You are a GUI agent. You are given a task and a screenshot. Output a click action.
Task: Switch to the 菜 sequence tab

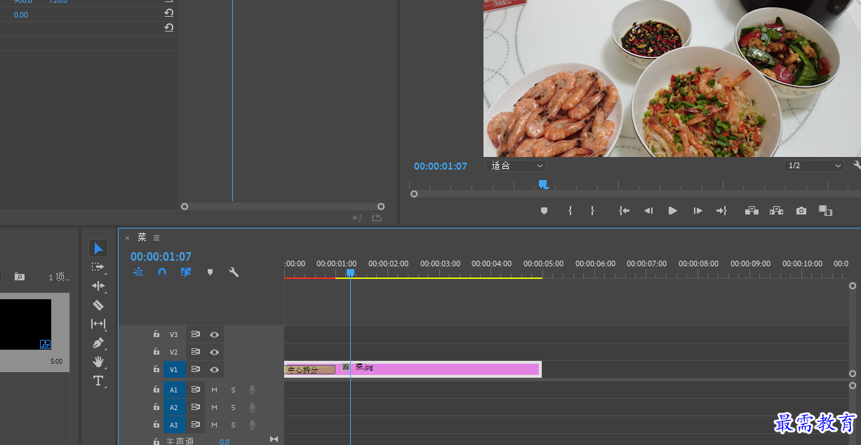coord(142,238)
